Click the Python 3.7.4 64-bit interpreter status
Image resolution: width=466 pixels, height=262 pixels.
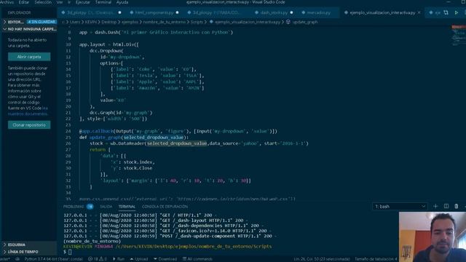53,259
